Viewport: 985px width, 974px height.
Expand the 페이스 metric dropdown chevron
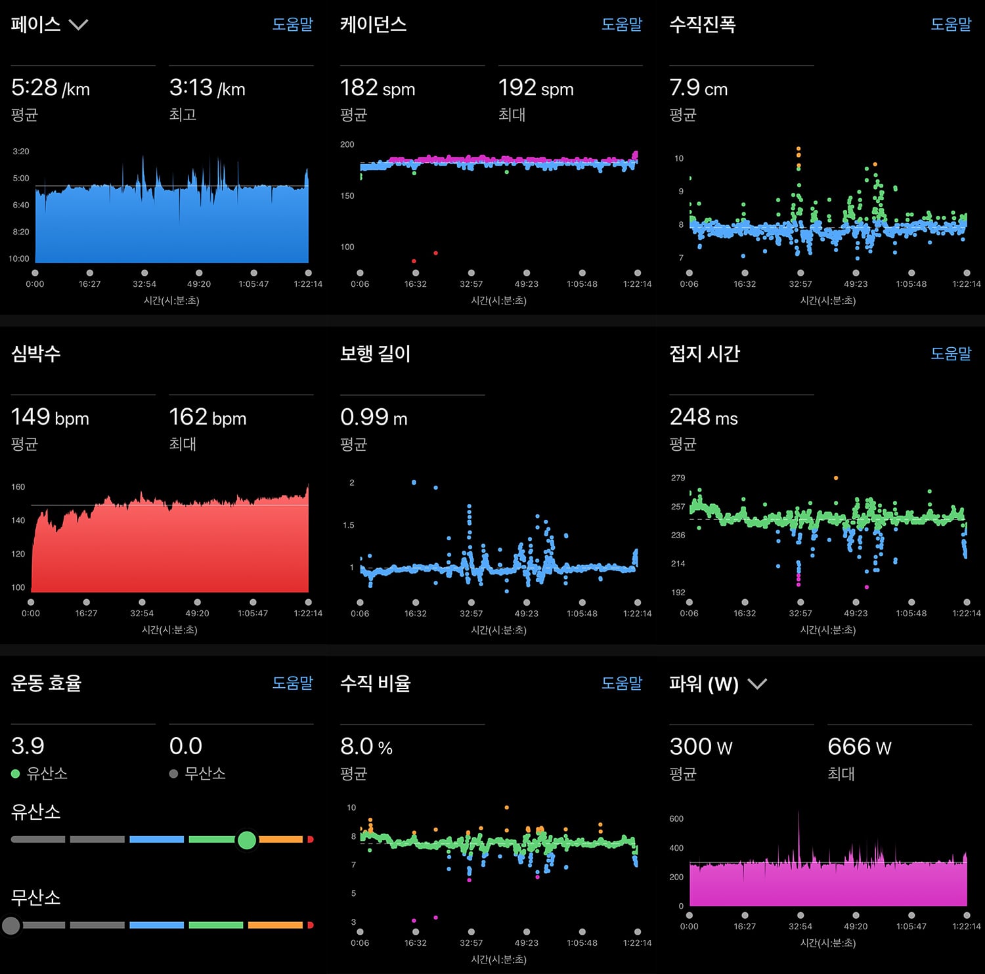coord(78,25)
